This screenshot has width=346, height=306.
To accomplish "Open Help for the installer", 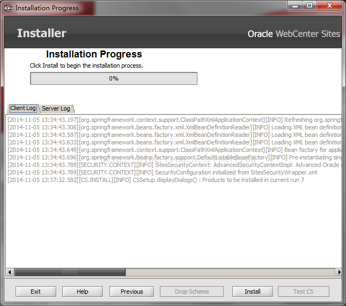I will click(83, 292).
